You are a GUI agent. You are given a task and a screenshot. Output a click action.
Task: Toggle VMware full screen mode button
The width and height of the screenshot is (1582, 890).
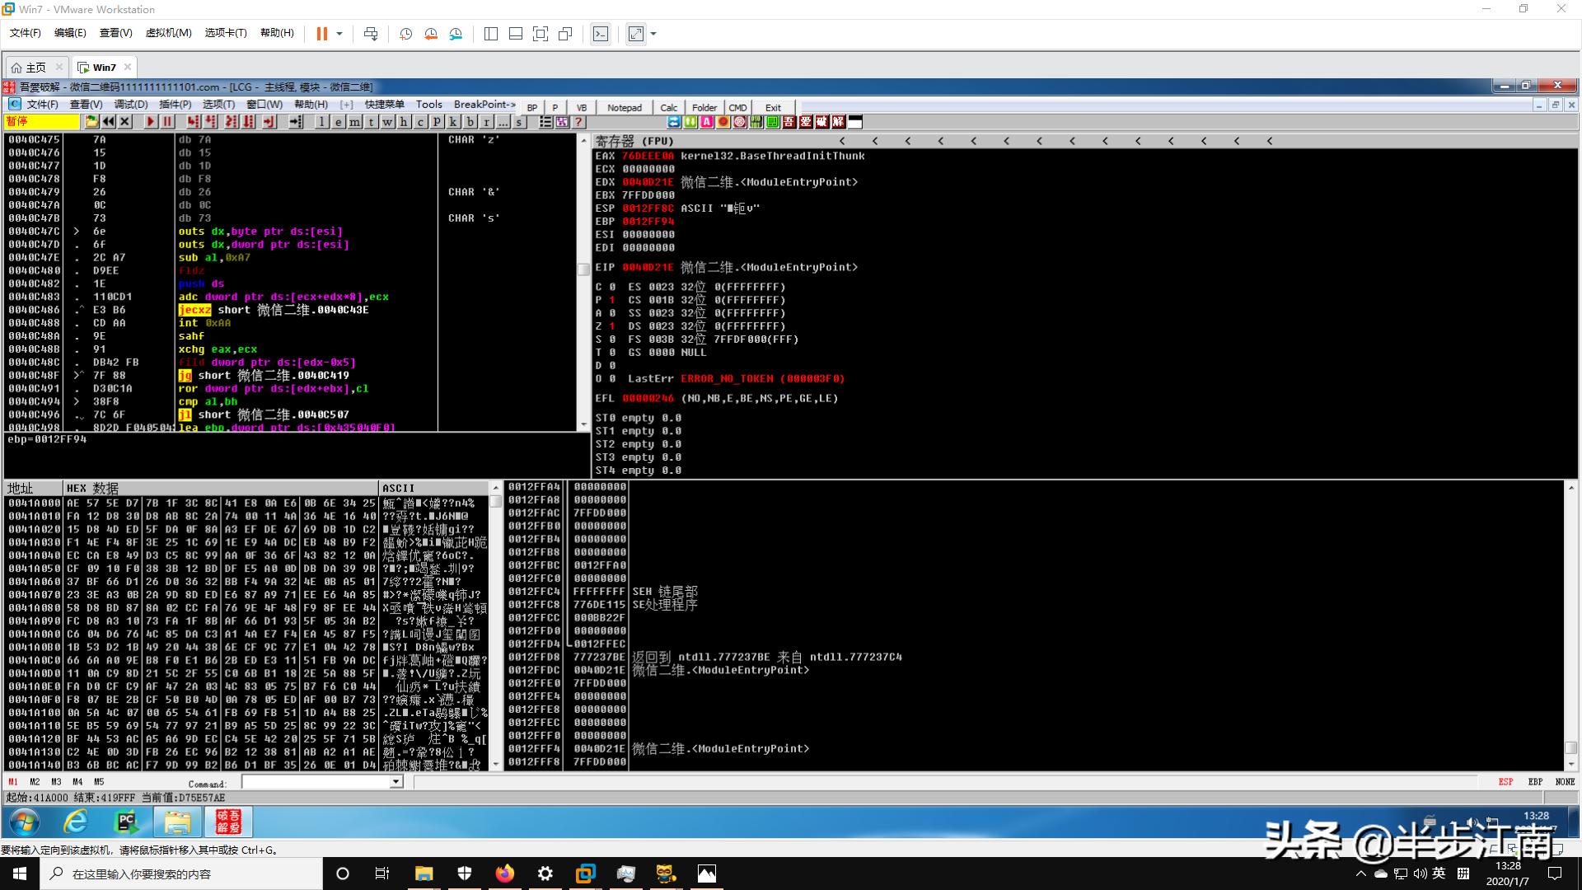635,34
